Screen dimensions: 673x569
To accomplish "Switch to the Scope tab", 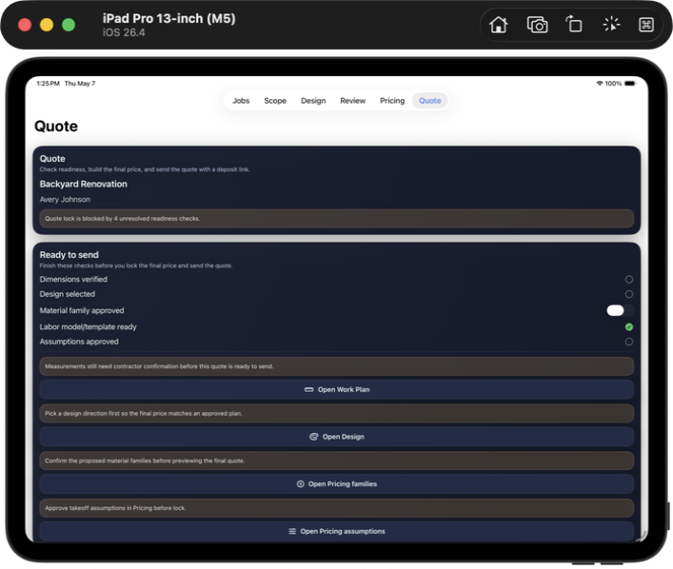I will 275,101.
